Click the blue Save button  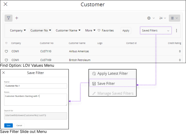point(8,125)
